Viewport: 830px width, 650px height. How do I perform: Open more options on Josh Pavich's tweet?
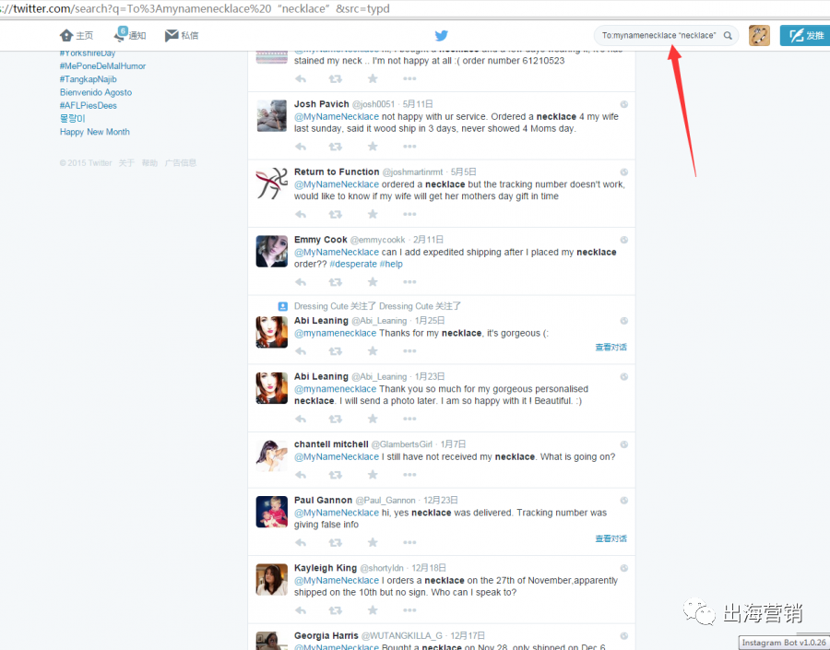point(409,147)
